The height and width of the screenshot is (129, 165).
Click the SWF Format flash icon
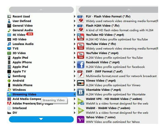[x=81, y=74]
